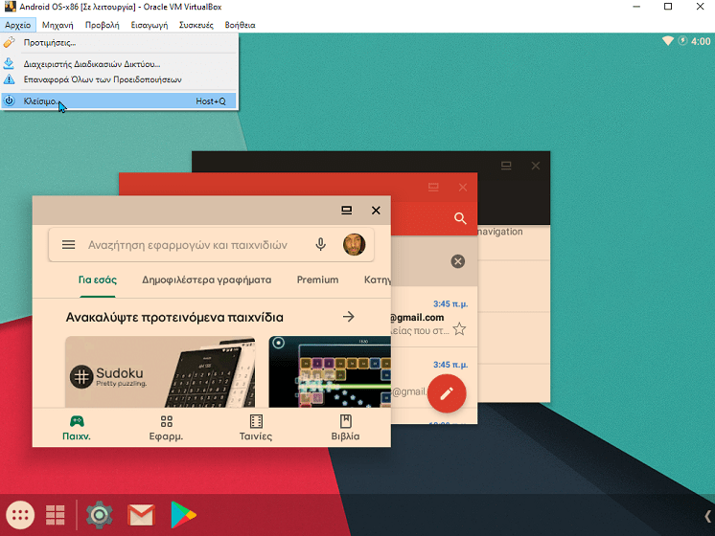Select Επαναφορά Όλων των Προειδοποιήσεων entry
Viewport: 715px width, 536px height.
point(119,79)
